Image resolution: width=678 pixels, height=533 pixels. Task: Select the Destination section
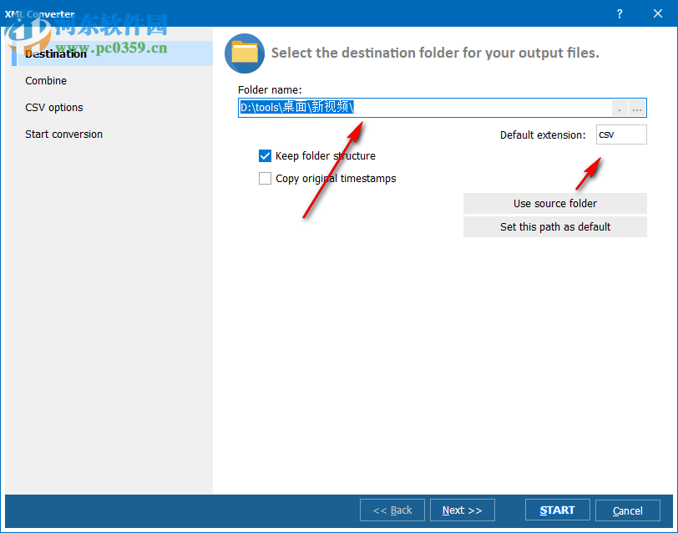point(55,53)
